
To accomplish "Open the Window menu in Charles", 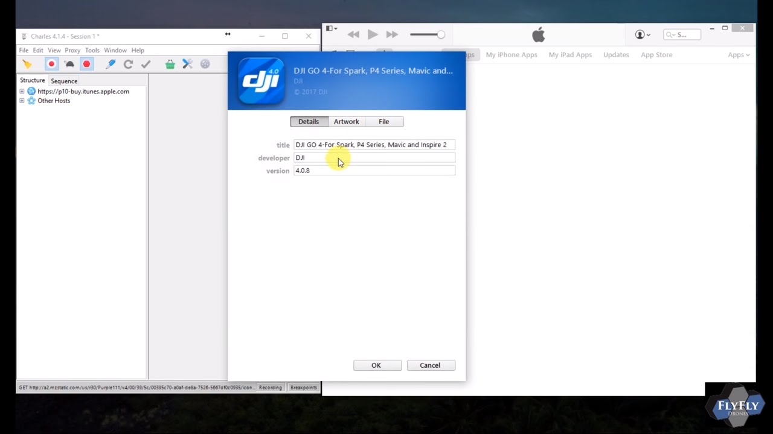I will (x=115, y=51).
